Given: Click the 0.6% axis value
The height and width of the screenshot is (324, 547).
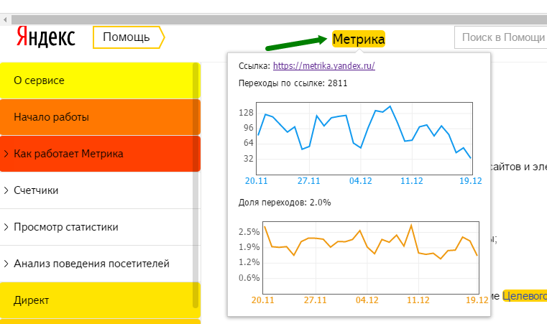Looking at the screenshot, I should 249,278.
